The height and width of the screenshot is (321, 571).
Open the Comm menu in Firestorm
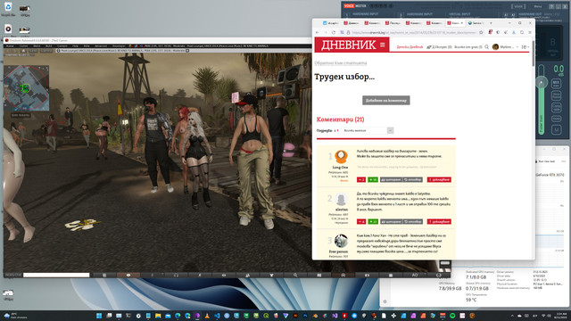(x=24, y=46)
